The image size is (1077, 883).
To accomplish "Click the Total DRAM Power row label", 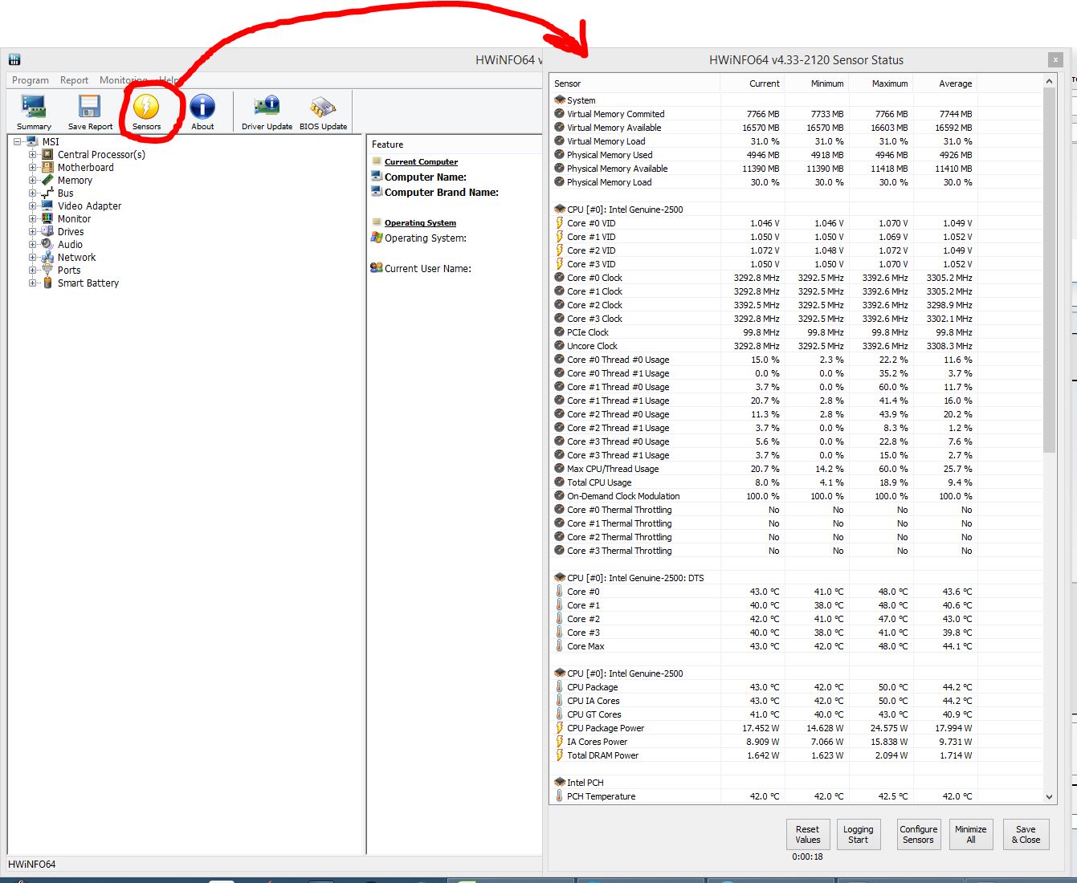I will pos(602,755).
